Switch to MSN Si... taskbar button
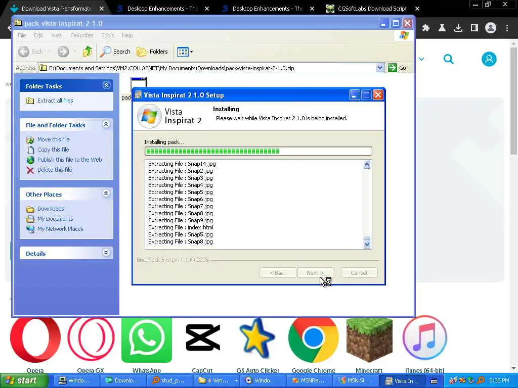Viewport: 518px width, 388px height. pyautogui.click(x=355, y=381)
